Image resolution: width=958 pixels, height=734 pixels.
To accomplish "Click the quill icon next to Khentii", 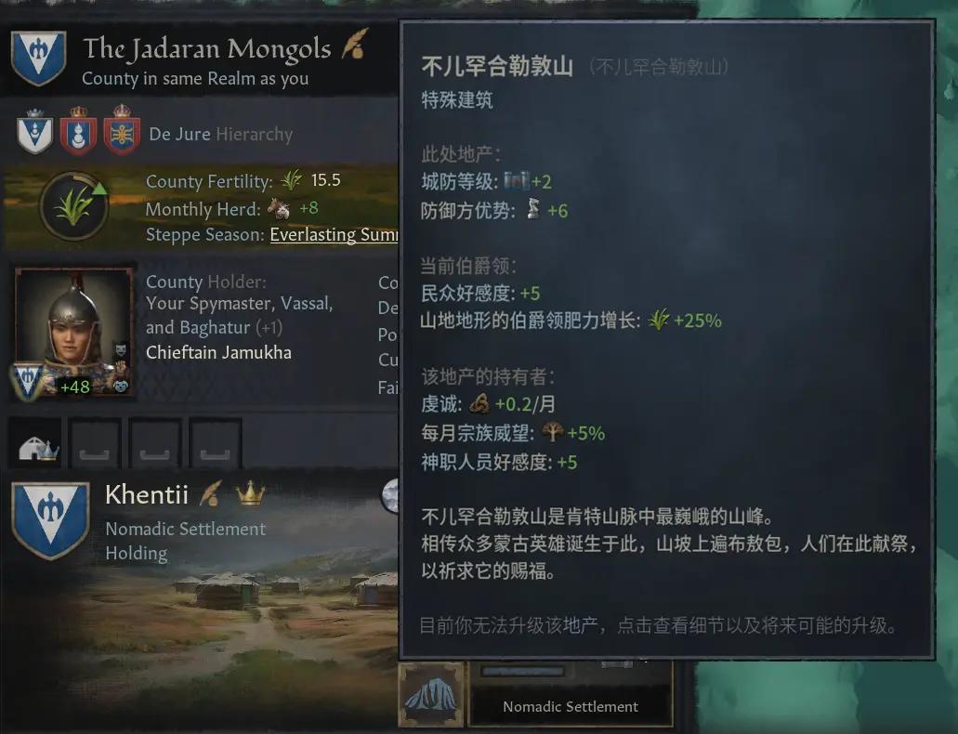I will pos(211,493).
